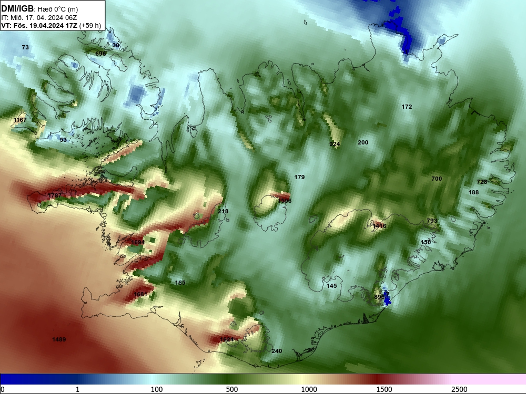
Task: Click the 172 height label
Action: [407, 107]
